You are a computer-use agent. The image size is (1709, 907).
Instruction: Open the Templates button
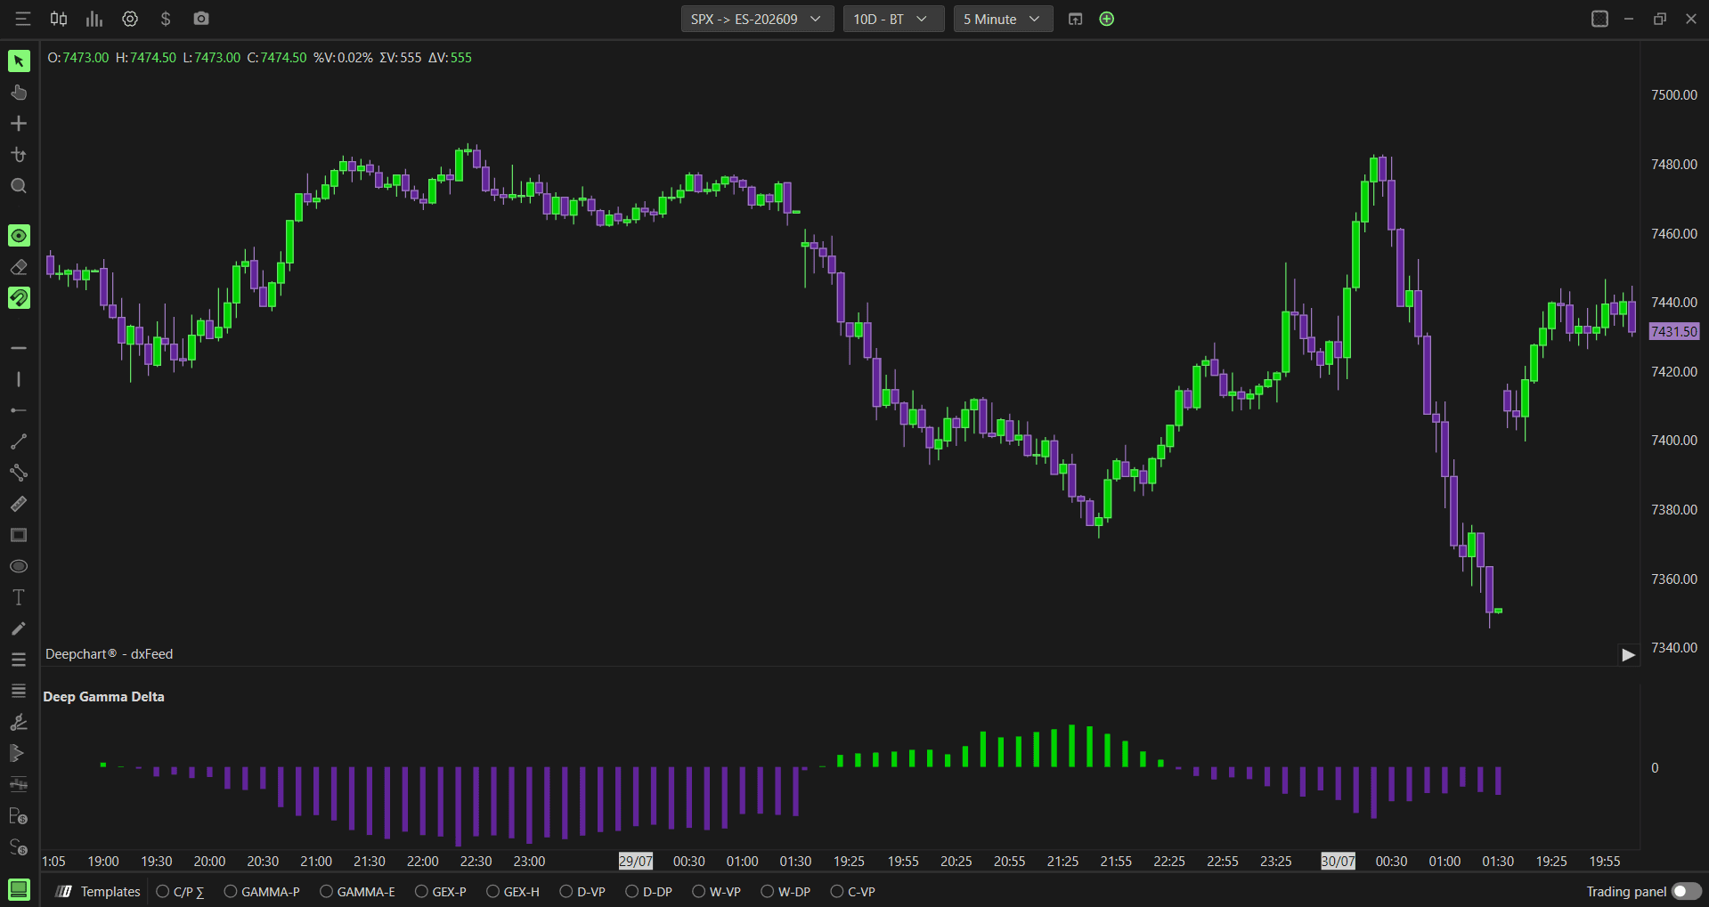[x=98, y=891]
